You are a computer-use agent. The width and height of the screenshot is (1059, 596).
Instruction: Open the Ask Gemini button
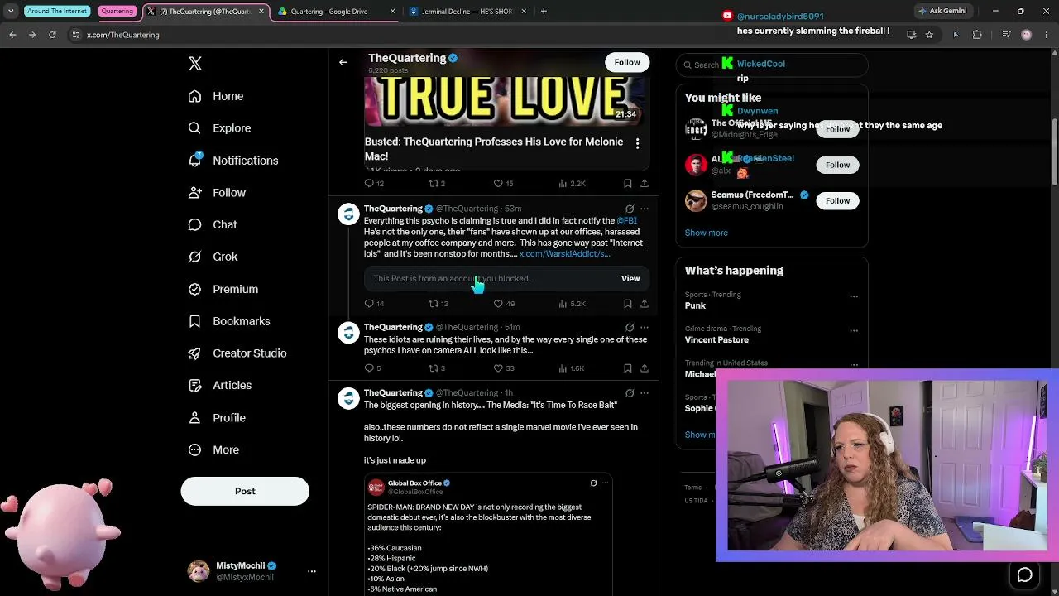[x=942, y=11]
